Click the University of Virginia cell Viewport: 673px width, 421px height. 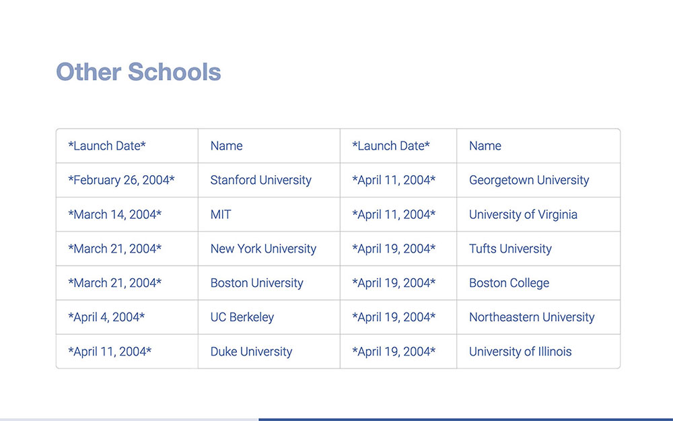[x=523, y=214]
